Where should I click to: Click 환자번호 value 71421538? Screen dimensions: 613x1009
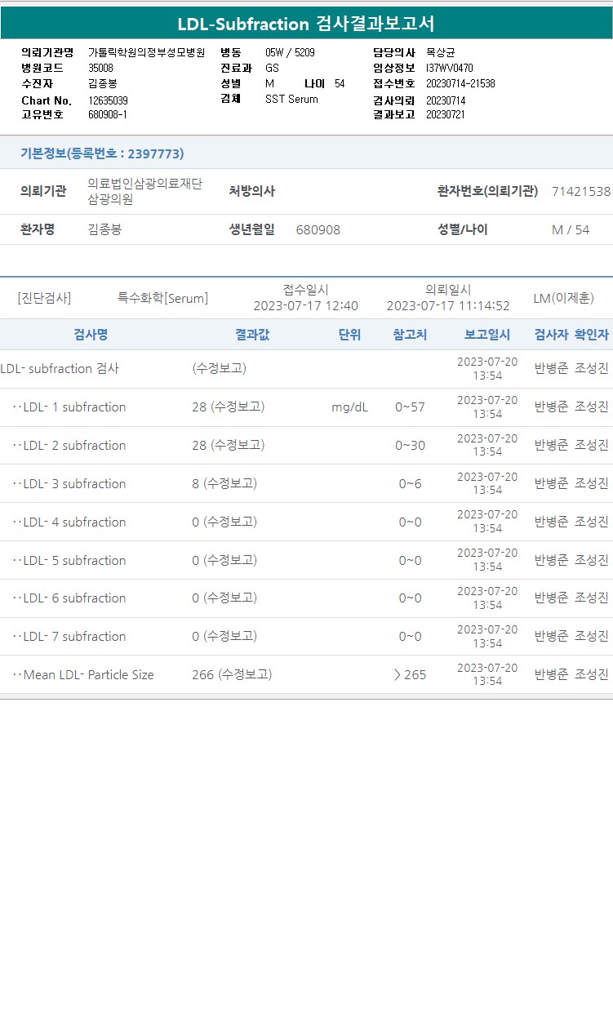pos(581,191)
